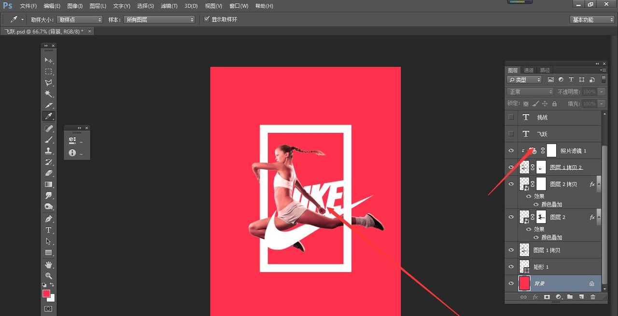Image resolution: width=618 pixels, height=316 pixels.
Task: Hide the 矩形 1 layer
Action: [x=511, y=267]
